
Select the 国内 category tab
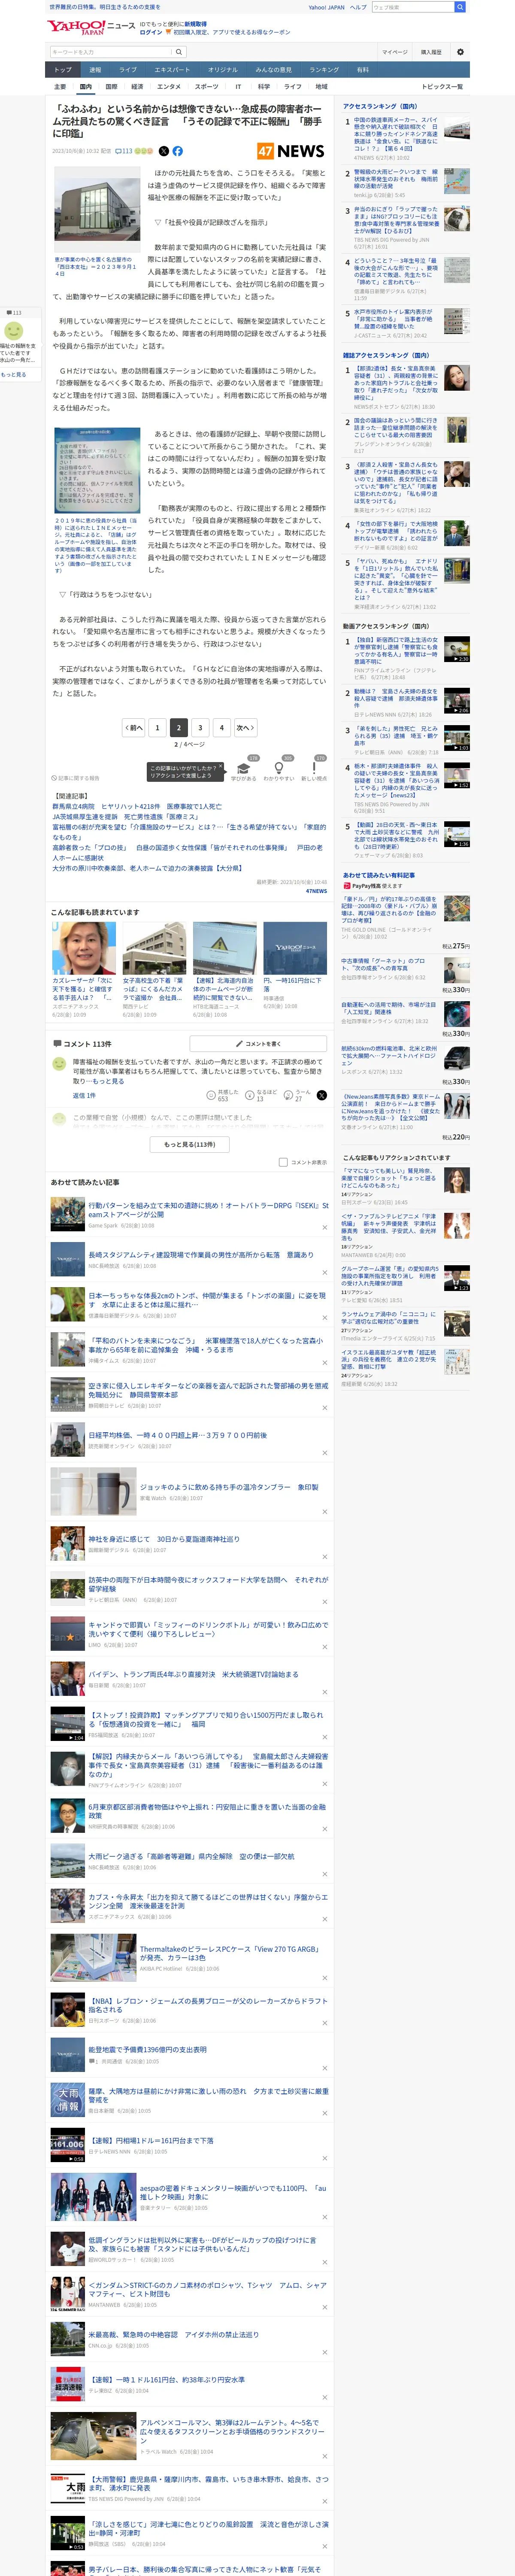pyautogui.click(x=85, y=87)
